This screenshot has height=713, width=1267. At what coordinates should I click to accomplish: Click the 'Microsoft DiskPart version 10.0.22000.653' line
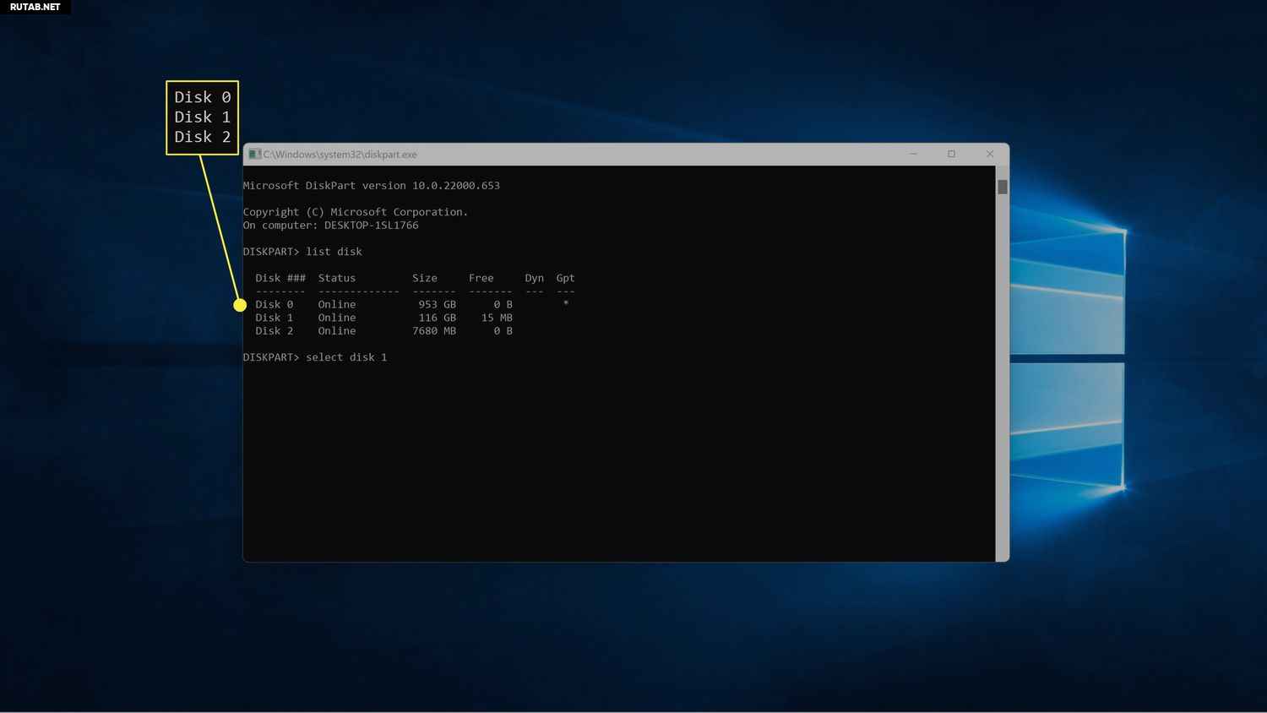[372, 186]
